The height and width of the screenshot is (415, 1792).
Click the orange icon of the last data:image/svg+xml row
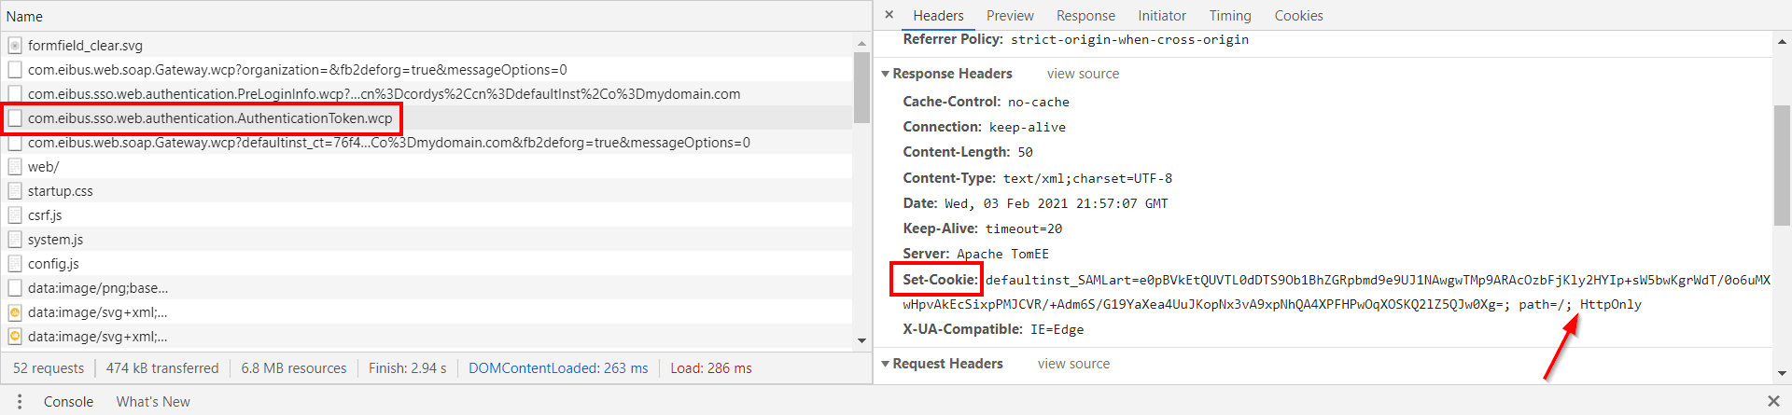coord(15,337)
